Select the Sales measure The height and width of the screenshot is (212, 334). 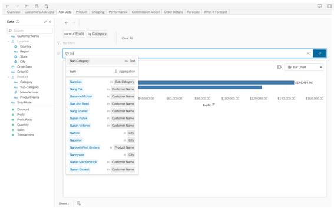[21, 130]
